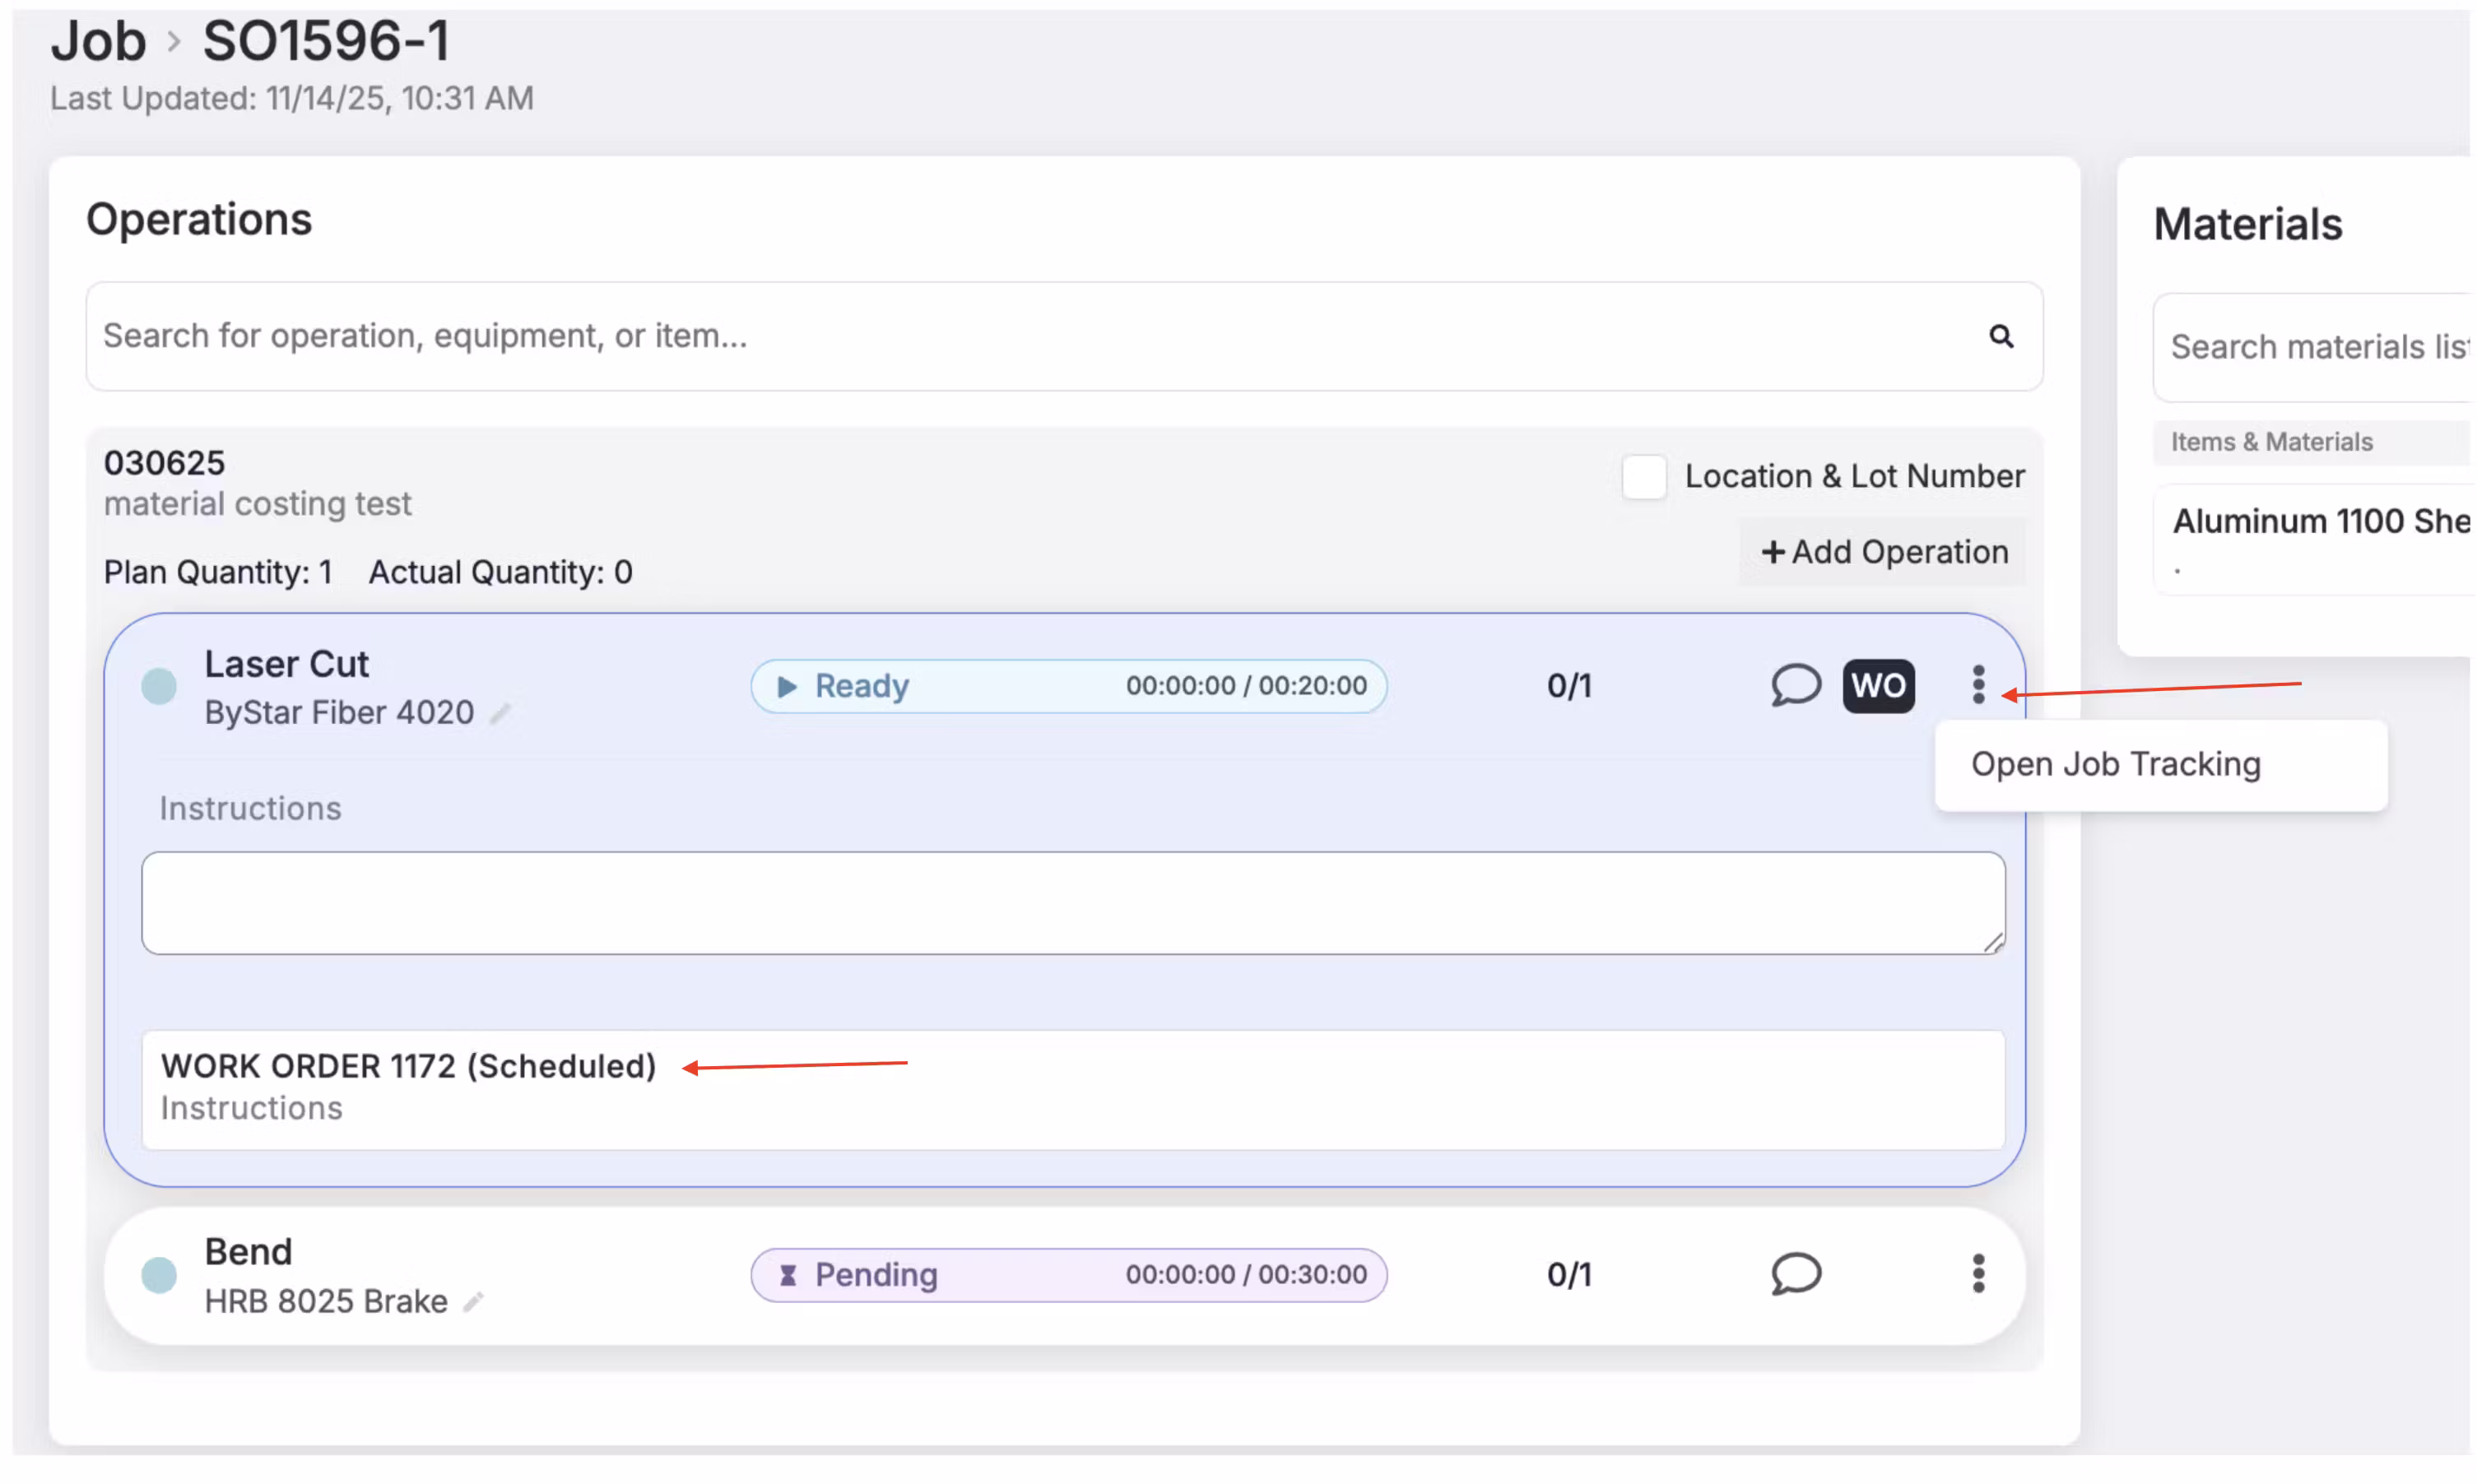Click the Pending status bar for Bend
This screenshot has height=1484, width=2477.
tap(1067, 1275)
